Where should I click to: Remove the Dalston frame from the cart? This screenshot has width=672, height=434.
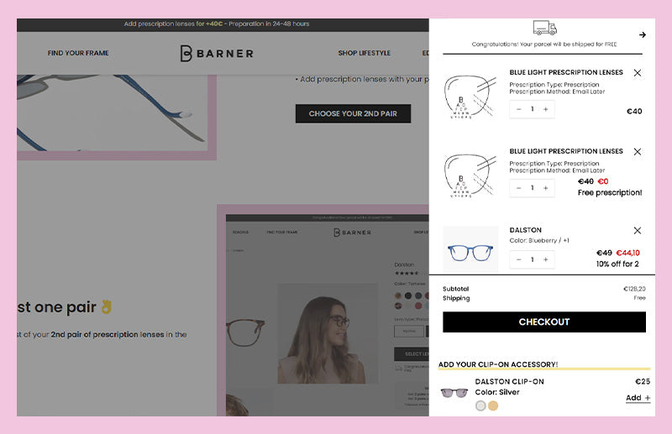pos(638,231)
